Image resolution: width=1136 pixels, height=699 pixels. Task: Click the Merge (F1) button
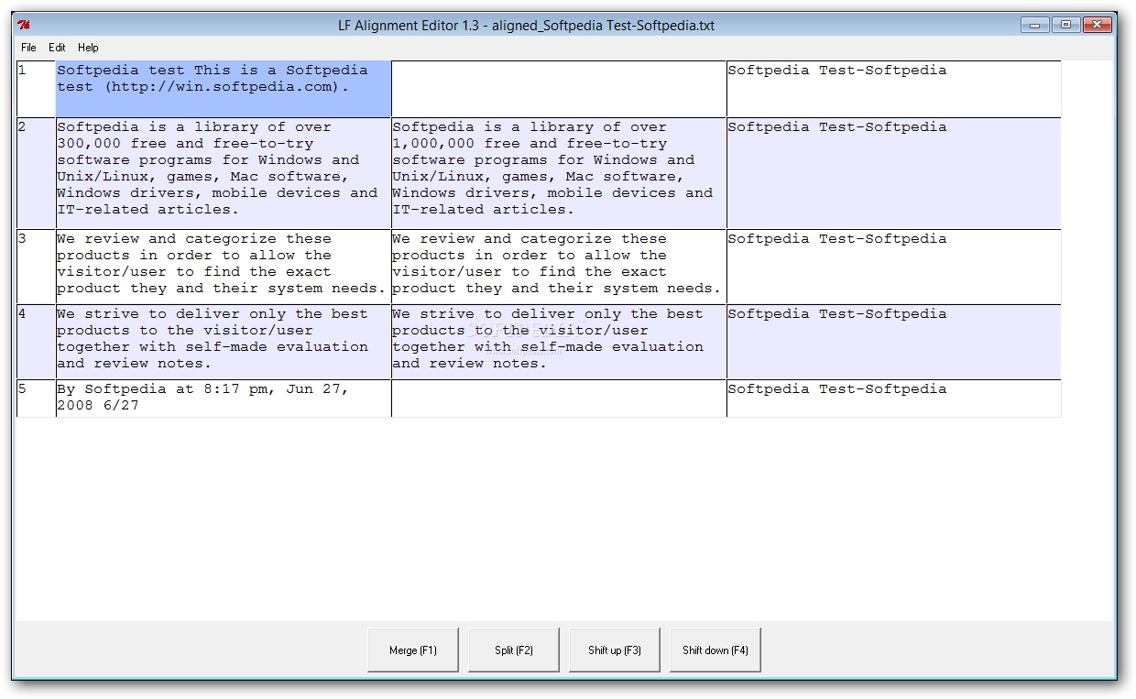pos(413,650)
